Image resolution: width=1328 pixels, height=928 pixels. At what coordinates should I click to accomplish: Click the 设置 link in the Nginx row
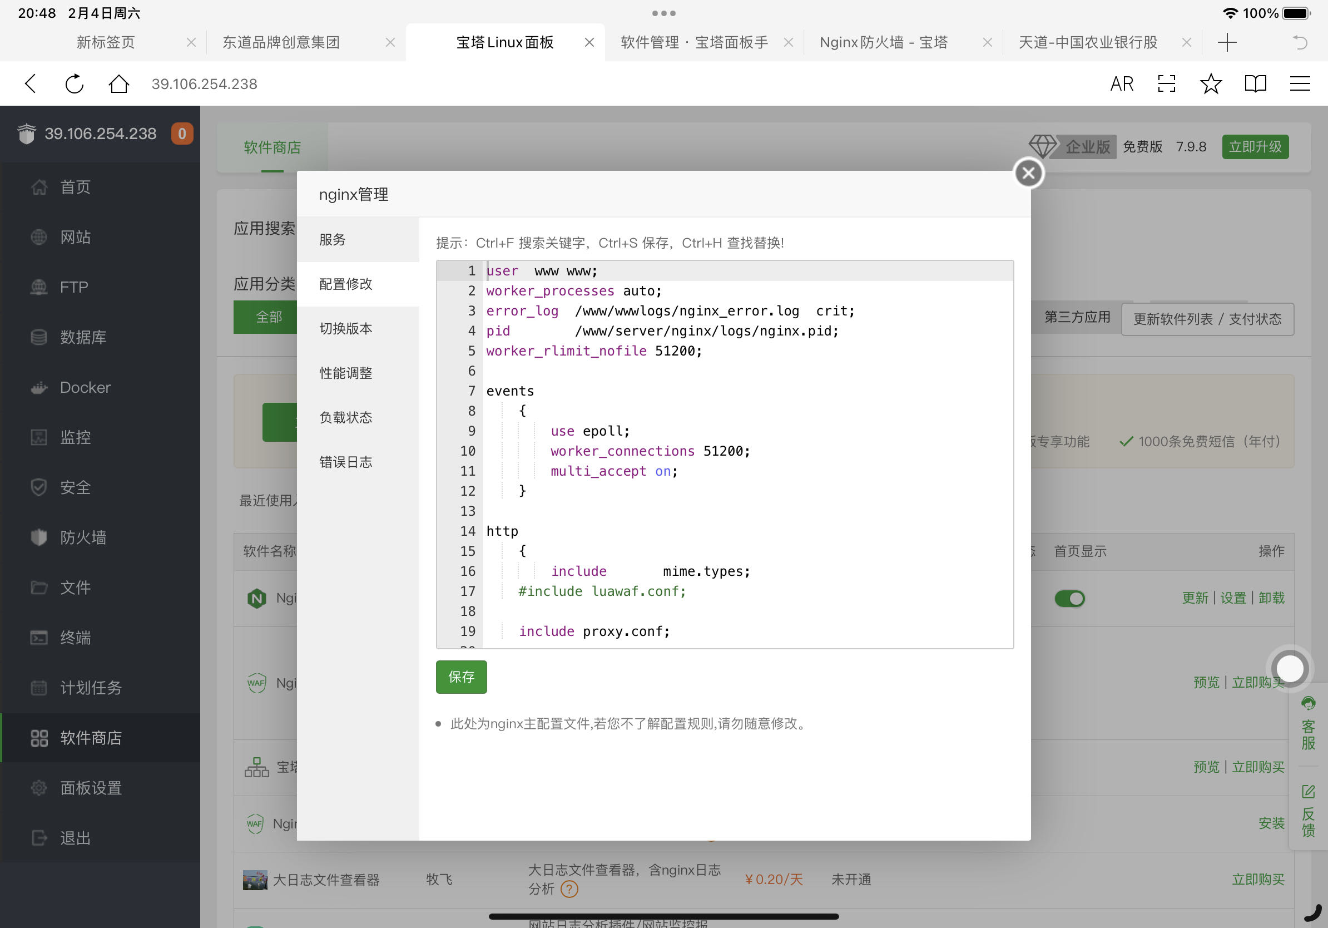1232,598
